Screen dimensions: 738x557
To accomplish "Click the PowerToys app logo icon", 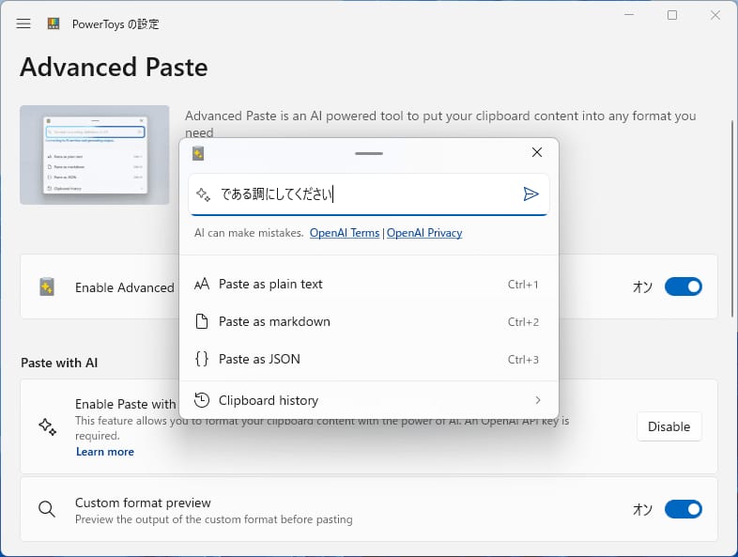I will click(x=54, y=23).
